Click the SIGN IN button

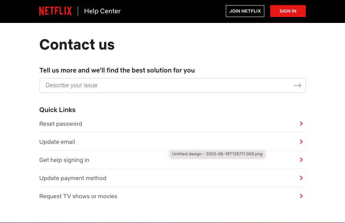[x=288, y=11]
